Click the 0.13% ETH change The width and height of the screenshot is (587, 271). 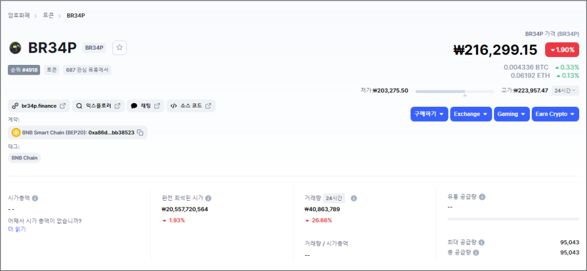pyautogui.click(x=567, y=76)
